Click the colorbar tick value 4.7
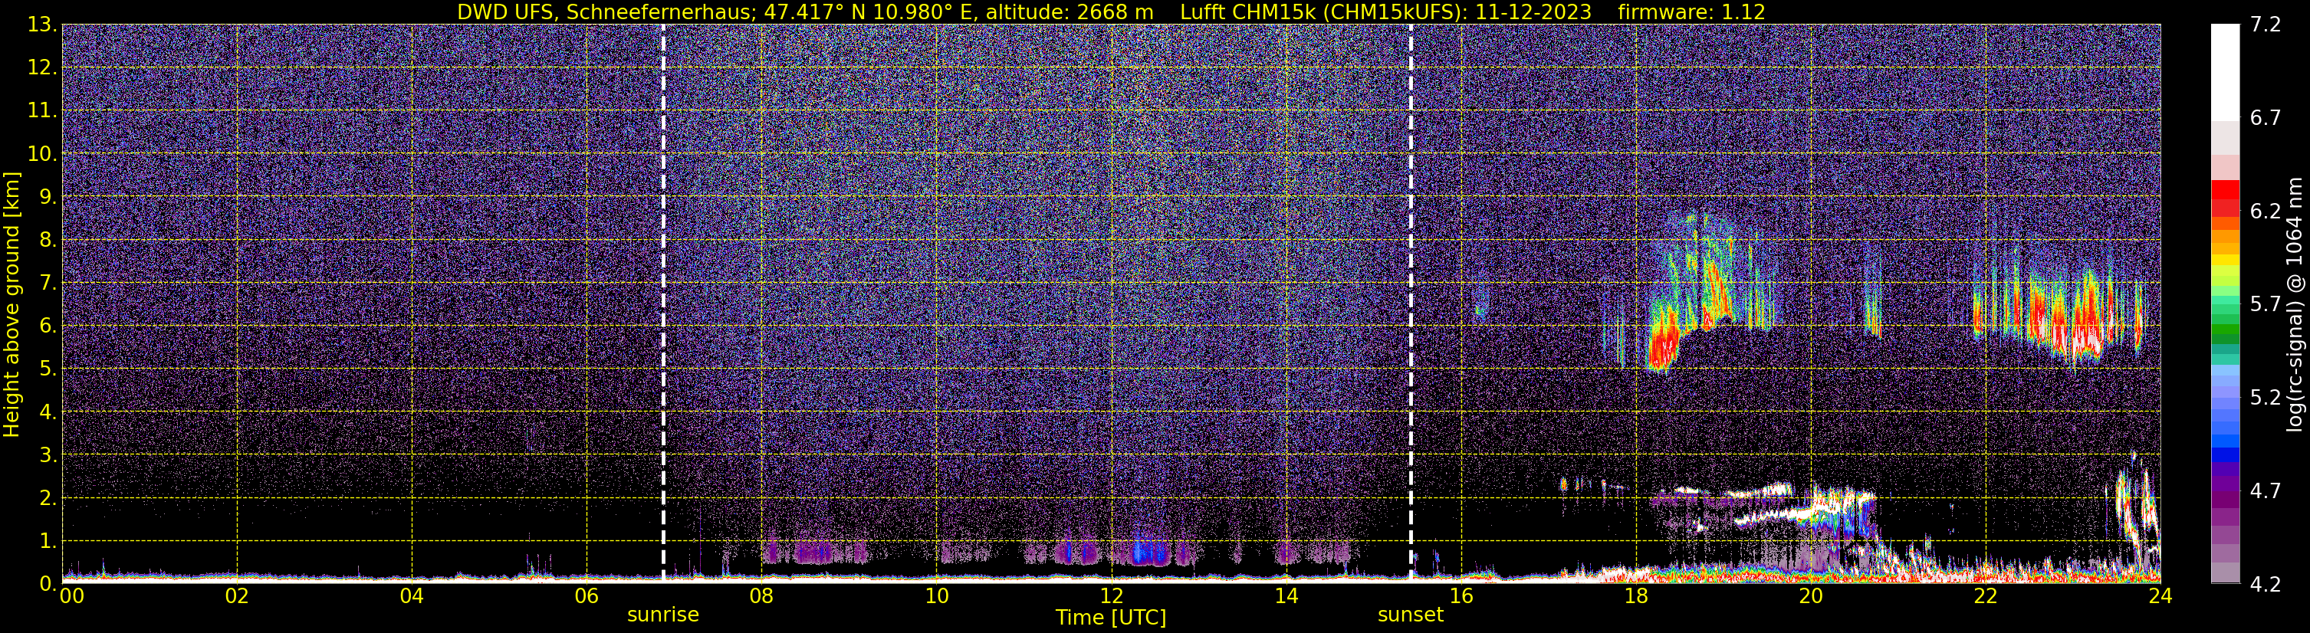This screenshot has height=633, width=2310. click(x=2266, y=490)
